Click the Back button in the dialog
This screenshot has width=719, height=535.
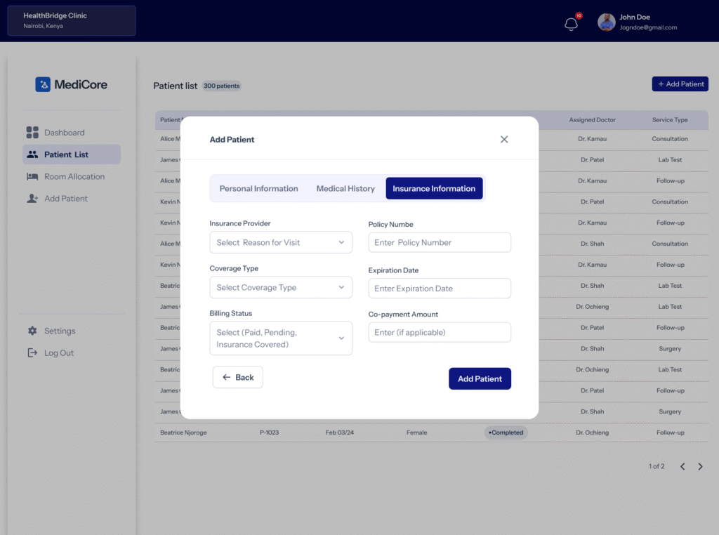(238, 377)
